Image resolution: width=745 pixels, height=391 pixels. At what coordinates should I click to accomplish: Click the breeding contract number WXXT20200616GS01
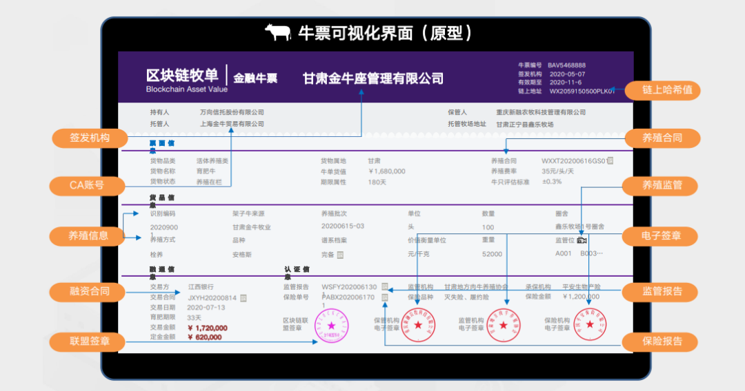click(573, 161)
